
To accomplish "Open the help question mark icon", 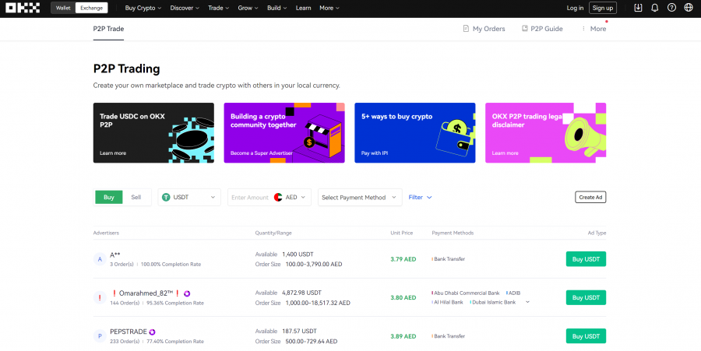I will [x=671, y=8].
